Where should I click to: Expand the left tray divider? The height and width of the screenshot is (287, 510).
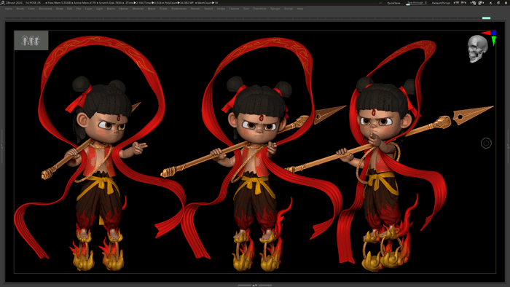coord(1,146)
